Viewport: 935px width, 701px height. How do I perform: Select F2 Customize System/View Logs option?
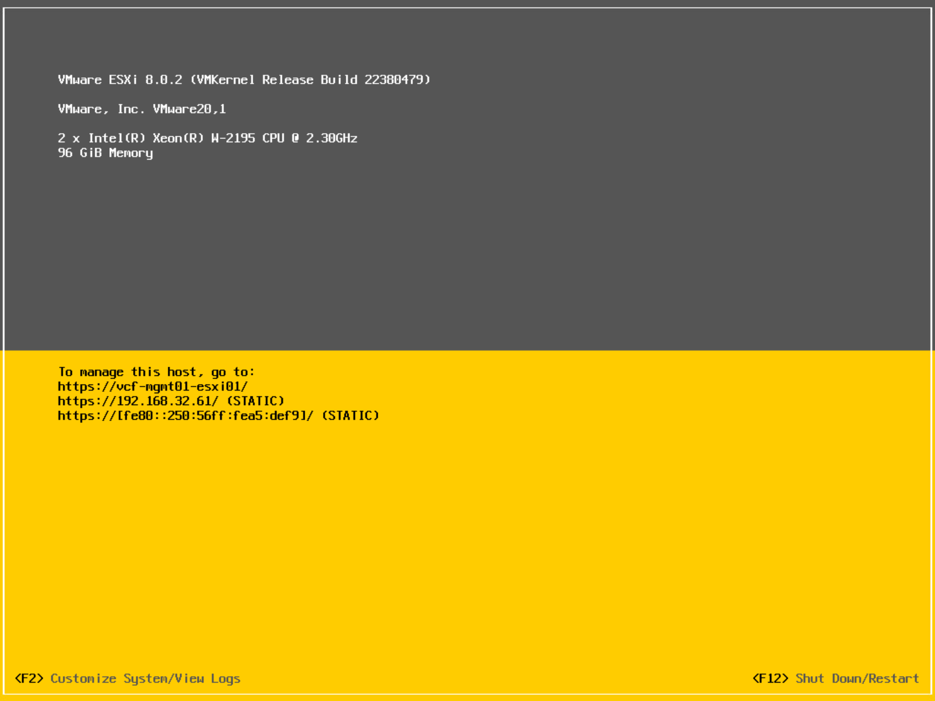click(128, 678)
